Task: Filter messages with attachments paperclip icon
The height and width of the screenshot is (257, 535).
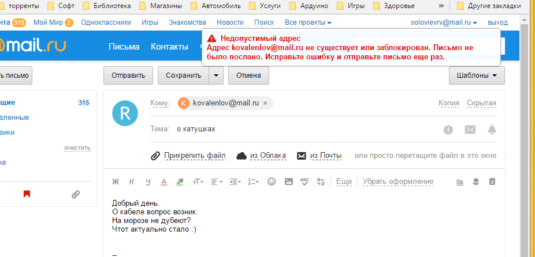Action: coord(76,194)
